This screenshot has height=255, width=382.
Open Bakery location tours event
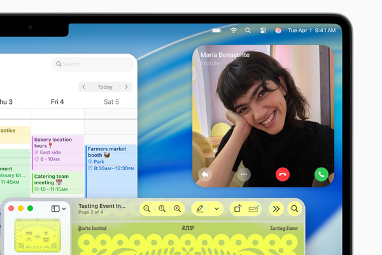click(58, 153)
